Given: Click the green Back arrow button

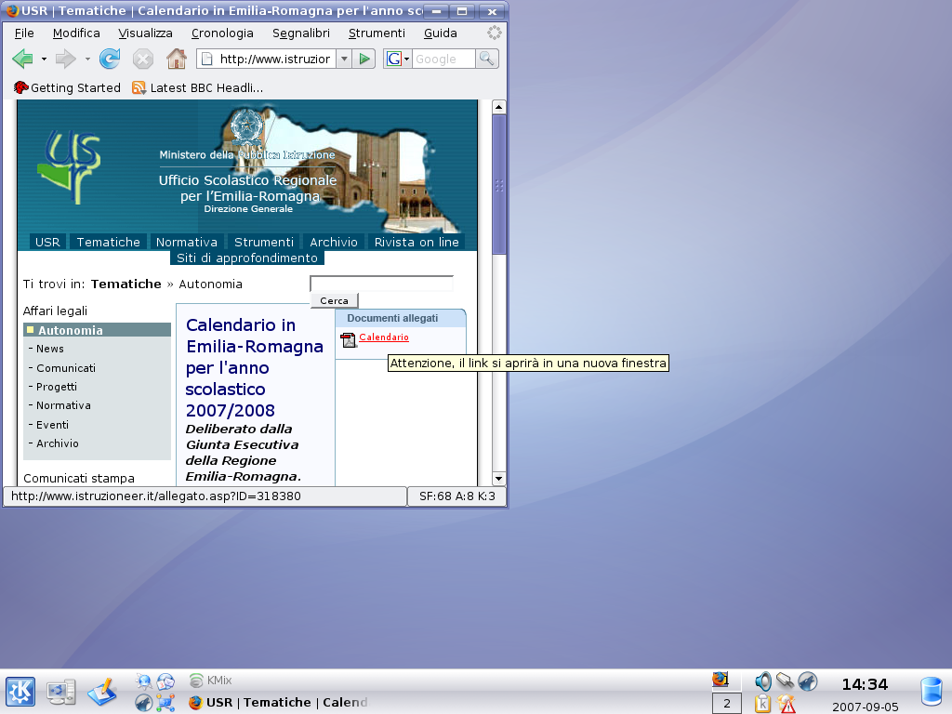Looking at the screenshot, I should (x=22, y=59).
